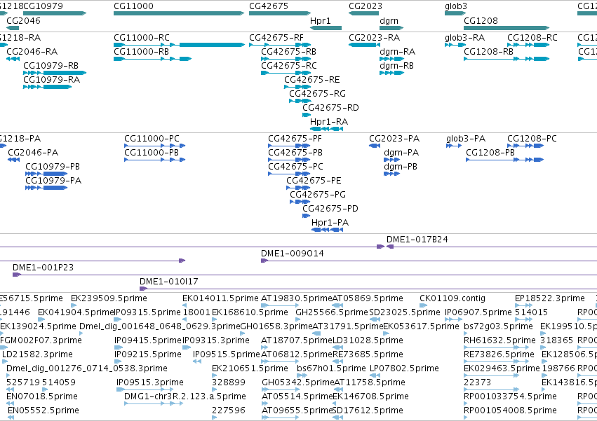
Task: Click protein label CG42675-PG
Action: coord(318,195)
